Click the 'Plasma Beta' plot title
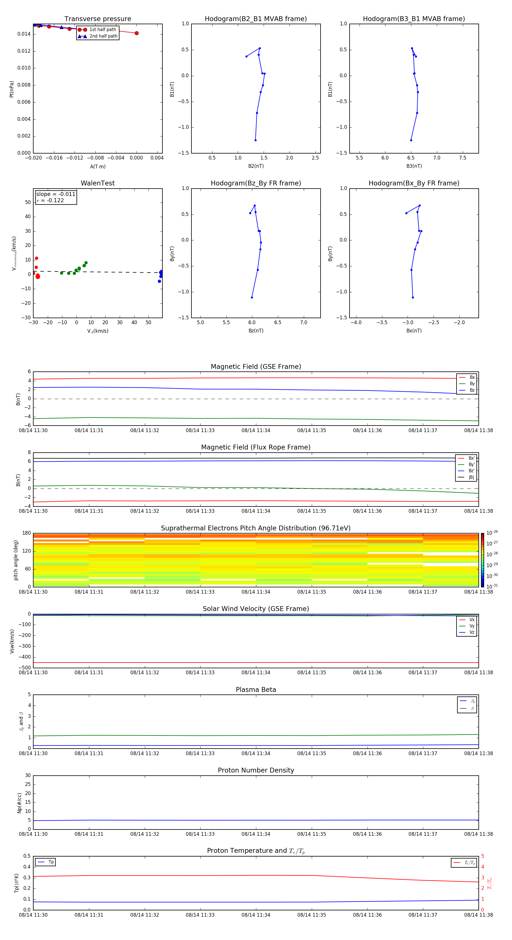512x940 pixels. pyautogui.click(x=256, y=690)
